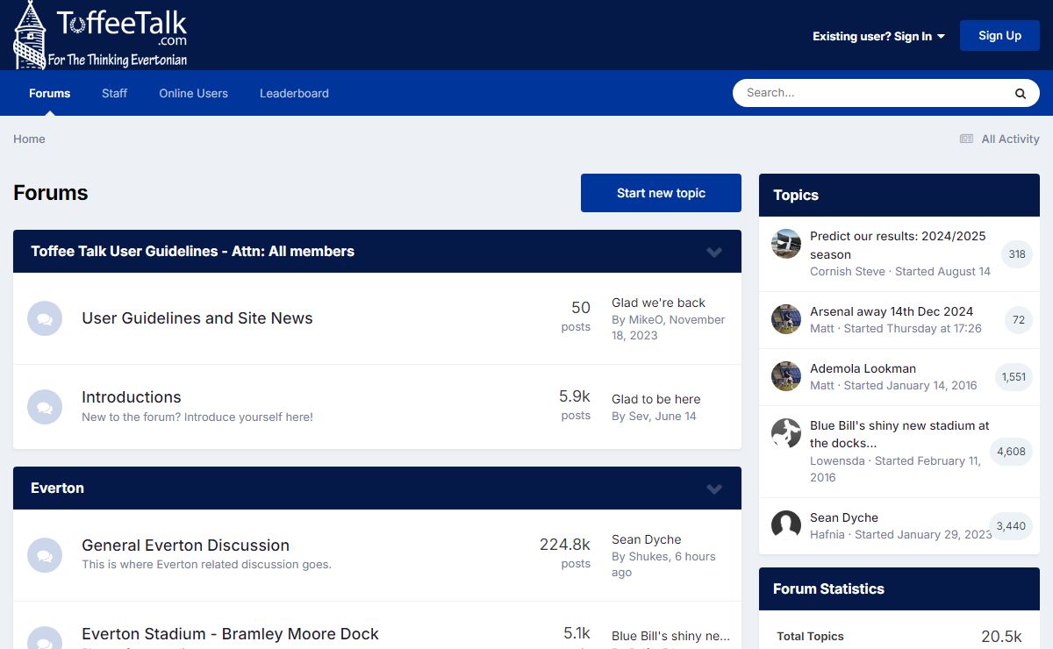Open Sev's profile link
Image resolution: width=1053 pixels, height=649 pixels.
640,416
